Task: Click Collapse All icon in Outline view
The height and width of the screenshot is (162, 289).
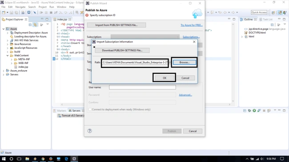Action: [272, 25]
